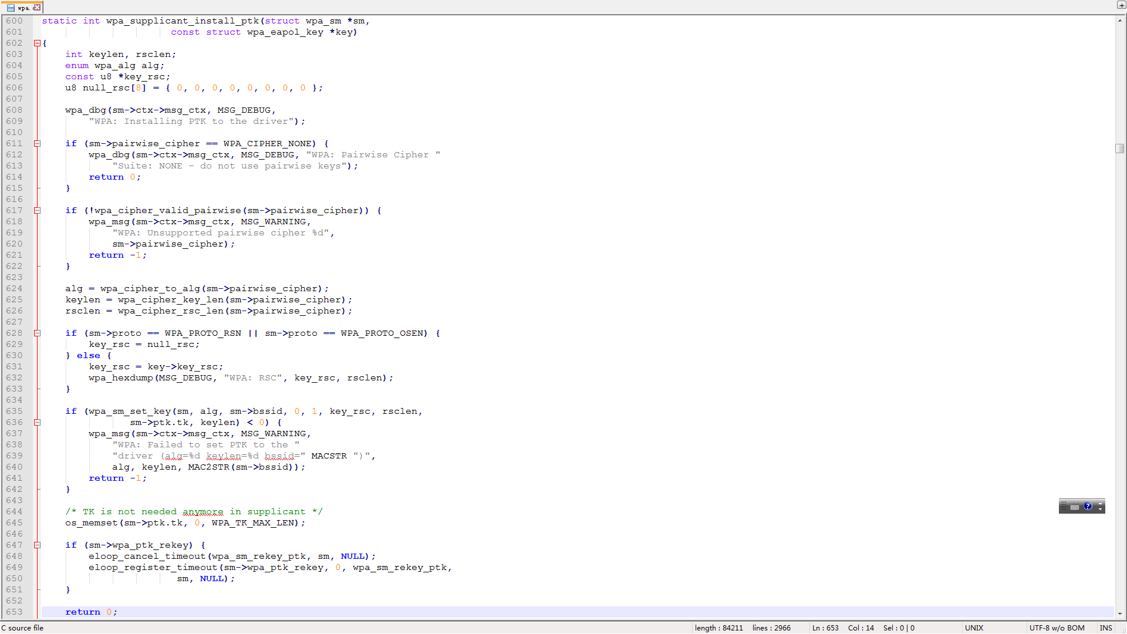Click the language bar dotted grip handle
The height and width of the screenshot is (634, 1127).
[1064, 507]
